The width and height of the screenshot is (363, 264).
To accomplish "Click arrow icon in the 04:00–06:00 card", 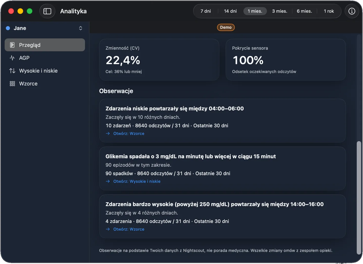I will [108, 133].
